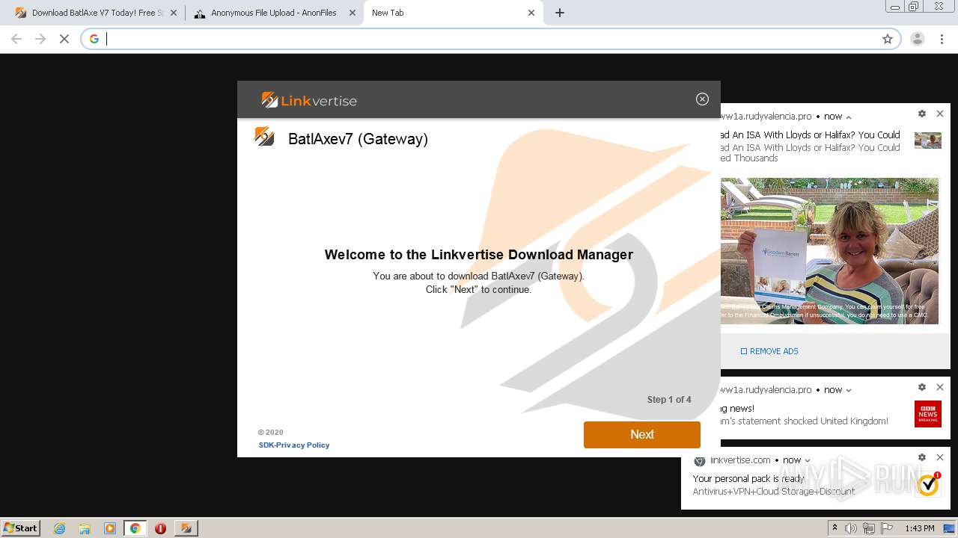
Task: Open Windows Explorer folder from taskbar
Action: pyautogui.click(x=85, y=528)
